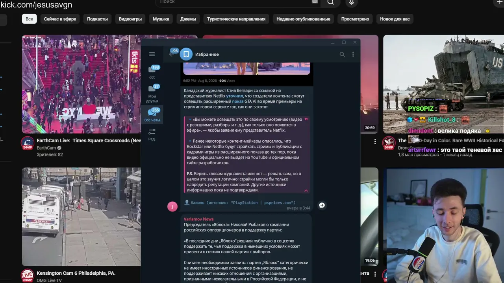
Task: Open the dct chat folder
Action: 152,72
